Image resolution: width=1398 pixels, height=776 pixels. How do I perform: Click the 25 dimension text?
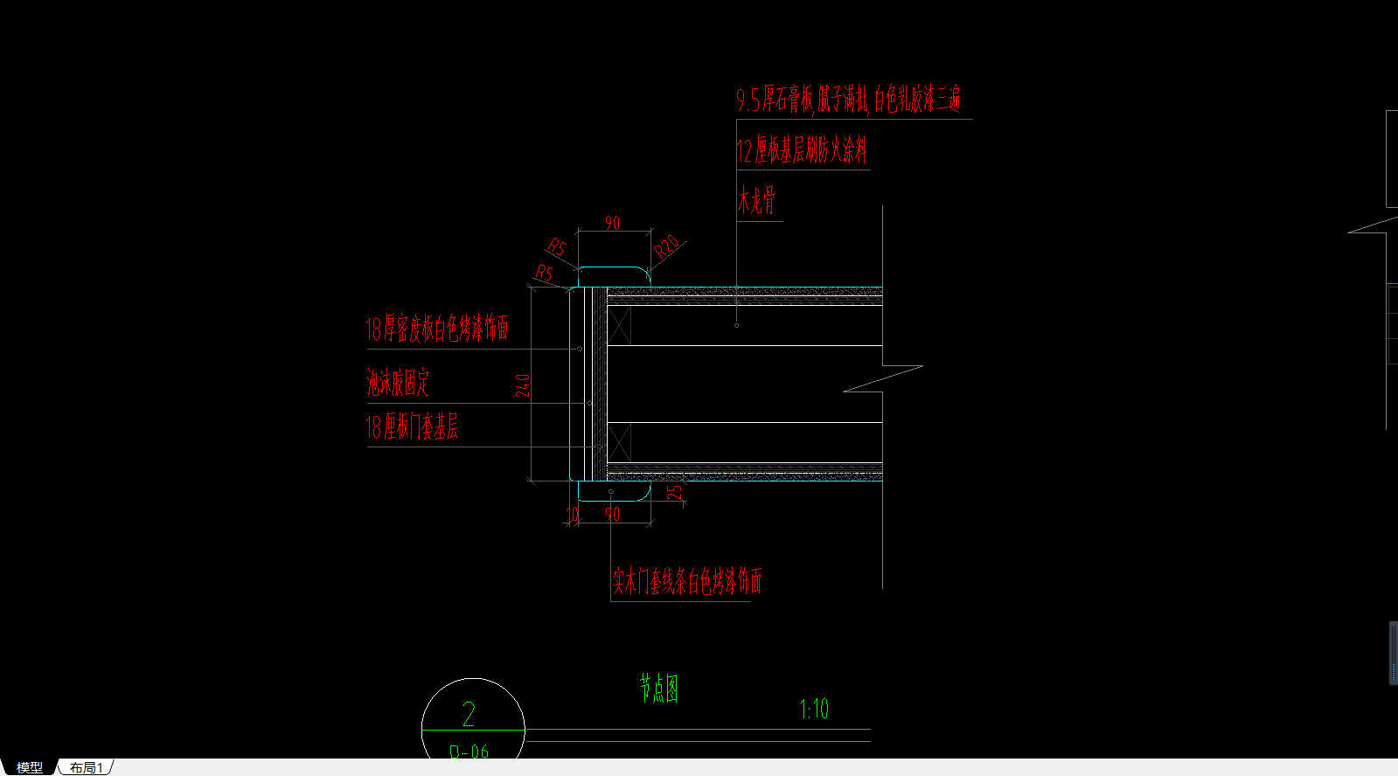(x=675, y=493)
